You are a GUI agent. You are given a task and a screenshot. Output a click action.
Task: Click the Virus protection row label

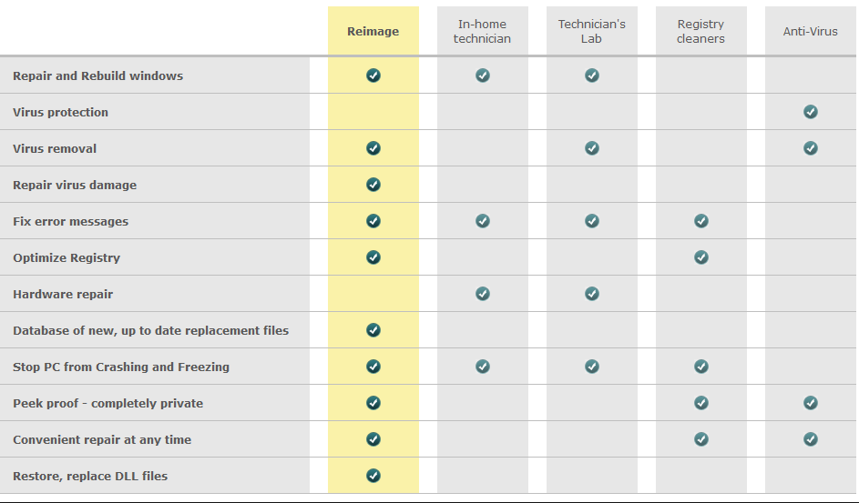click(60, 112)
